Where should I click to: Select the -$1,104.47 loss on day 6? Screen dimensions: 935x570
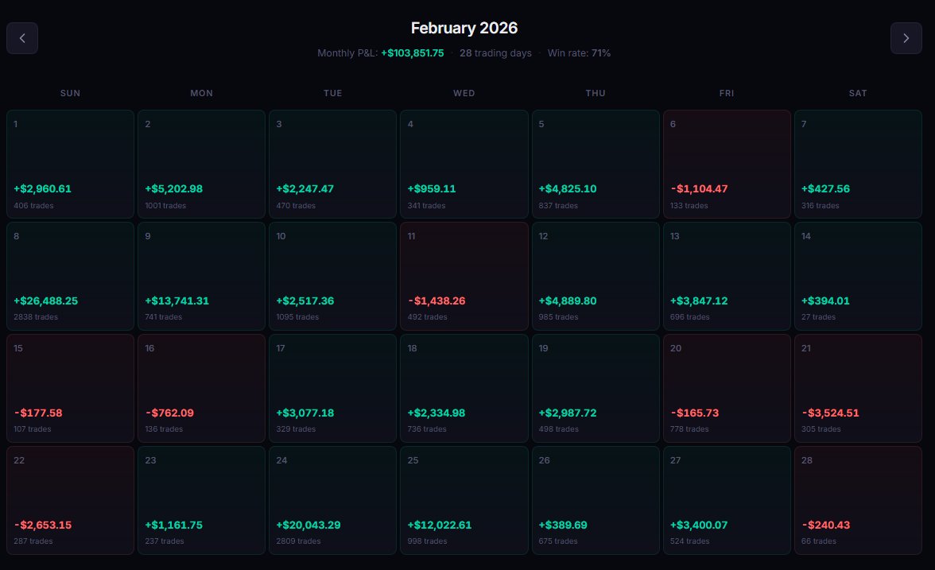click(699, 189)
